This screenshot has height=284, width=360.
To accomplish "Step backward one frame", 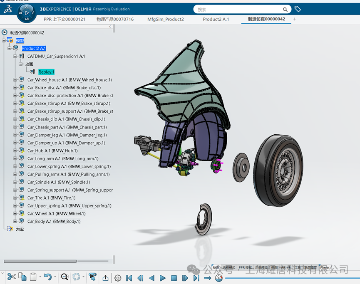I will [x=140, y=278].
